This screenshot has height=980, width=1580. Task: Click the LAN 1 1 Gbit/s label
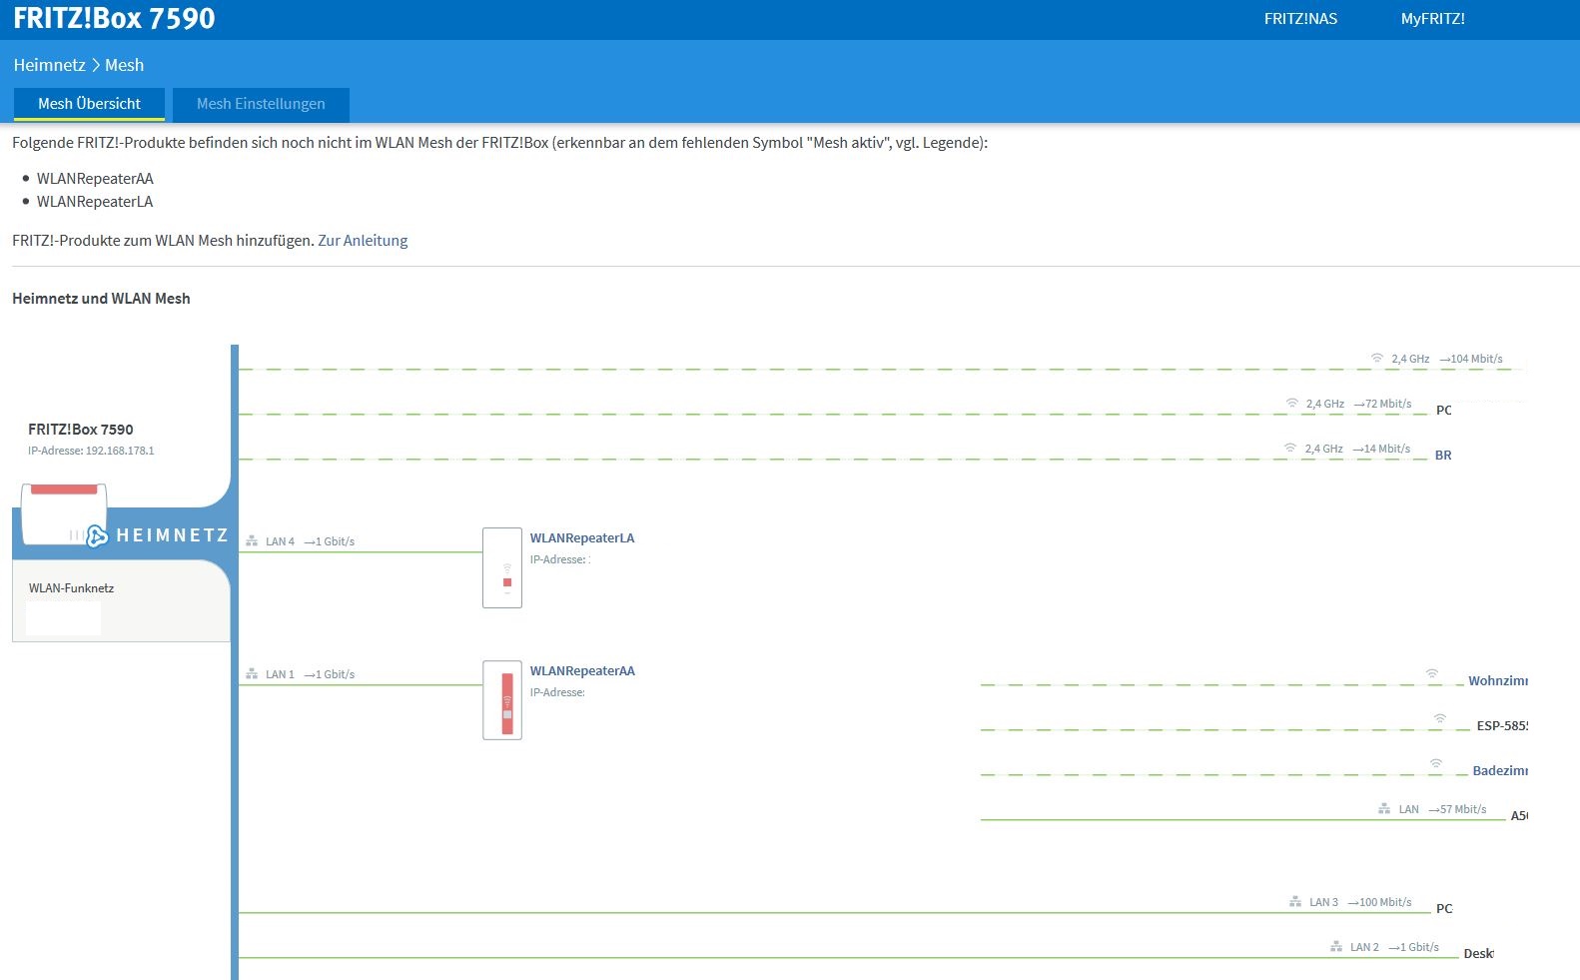pyautogui.click(x=310, y=674)
